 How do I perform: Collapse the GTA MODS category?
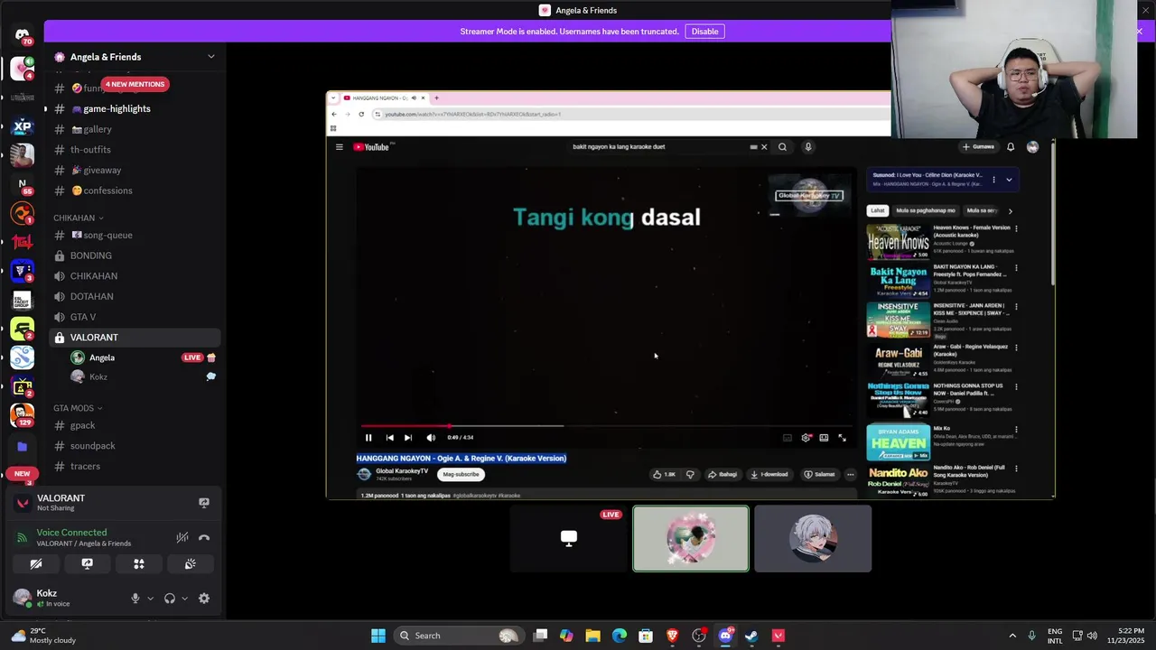[79, 408]
